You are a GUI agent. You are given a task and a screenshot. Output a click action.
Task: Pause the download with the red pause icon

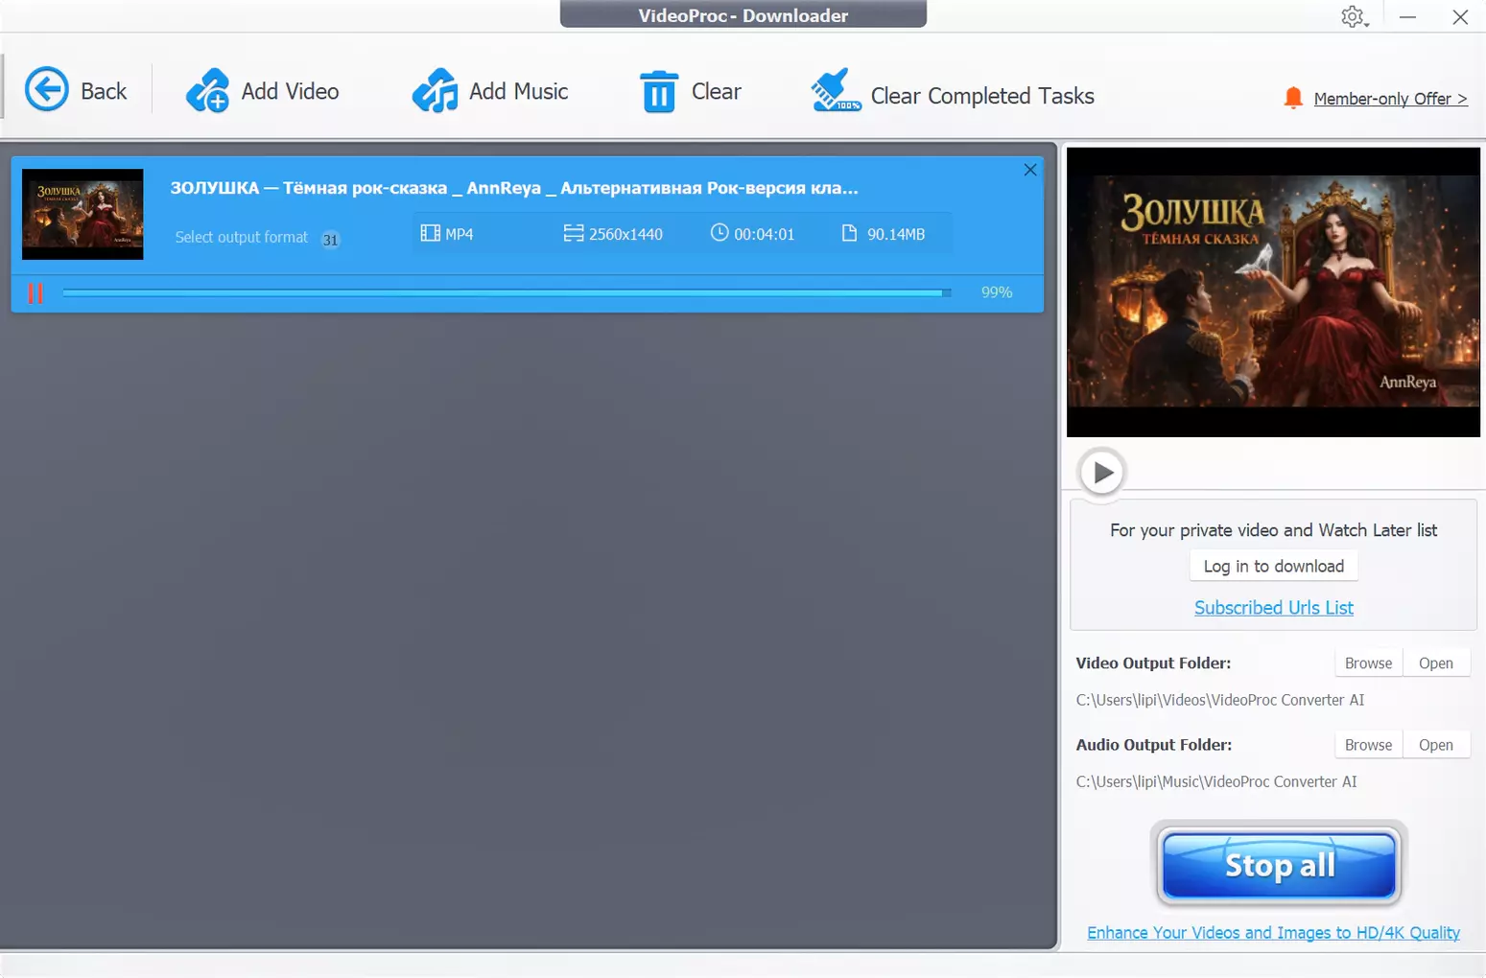tap(35, 293)
